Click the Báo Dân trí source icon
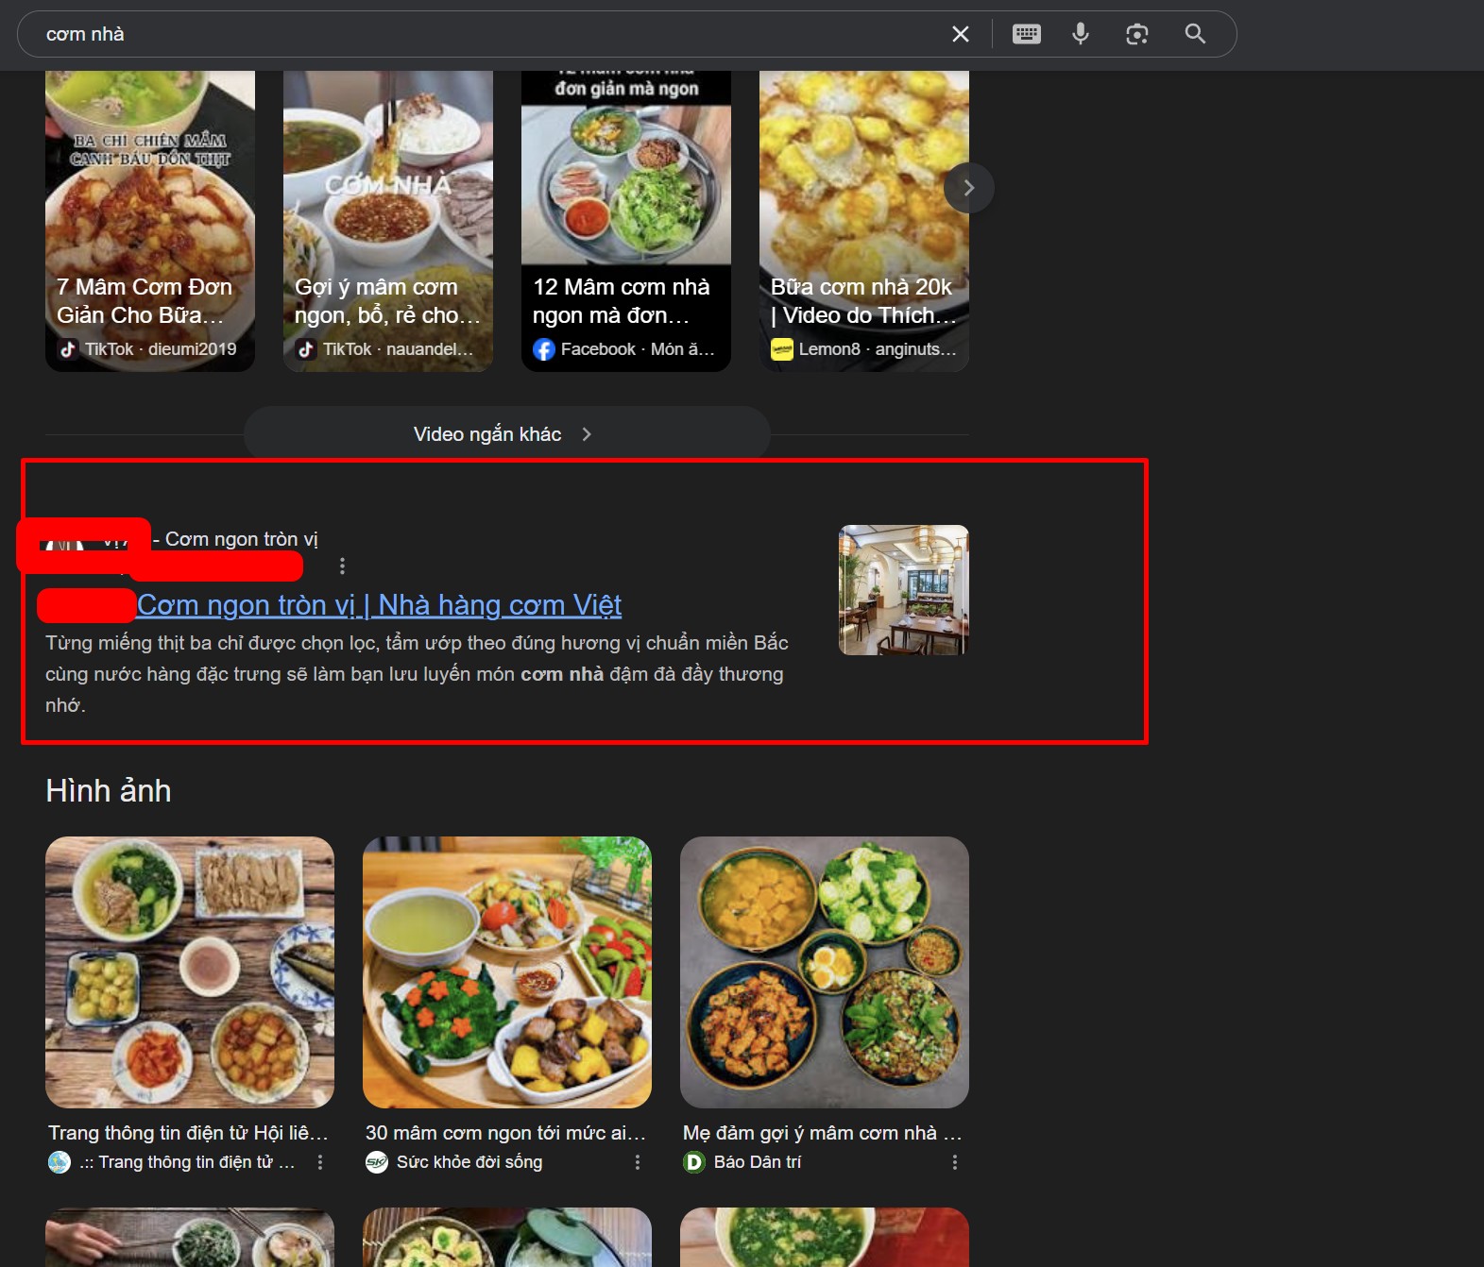1484x1267 pixels. (x=694, y=1162)
